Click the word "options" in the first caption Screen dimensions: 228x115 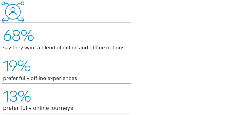pos(116,48)
